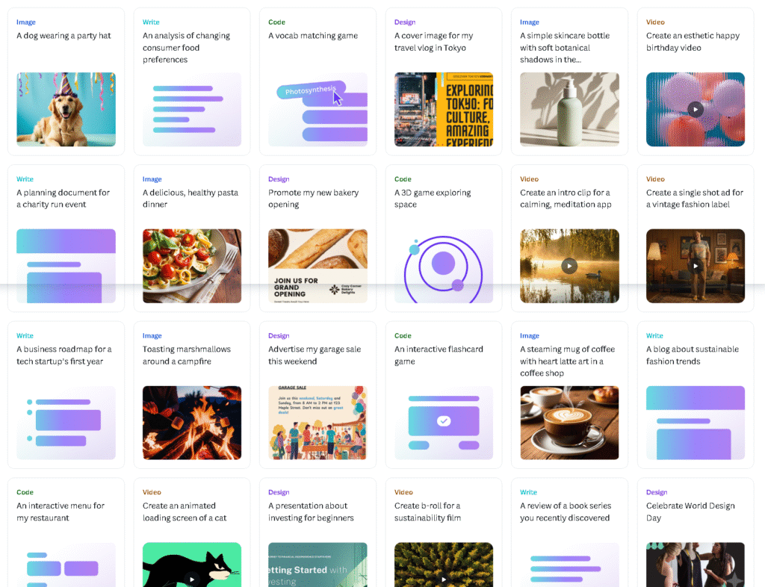Click the flashcard game checkmark icon
This screenshot has height=587, width=765.
pos(443,422)
